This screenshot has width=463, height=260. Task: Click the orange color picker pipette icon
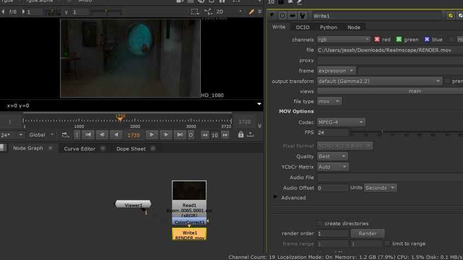tap(251, 12)
